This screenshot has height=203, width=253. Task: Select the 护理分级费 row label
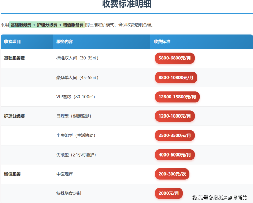[14, 116]
